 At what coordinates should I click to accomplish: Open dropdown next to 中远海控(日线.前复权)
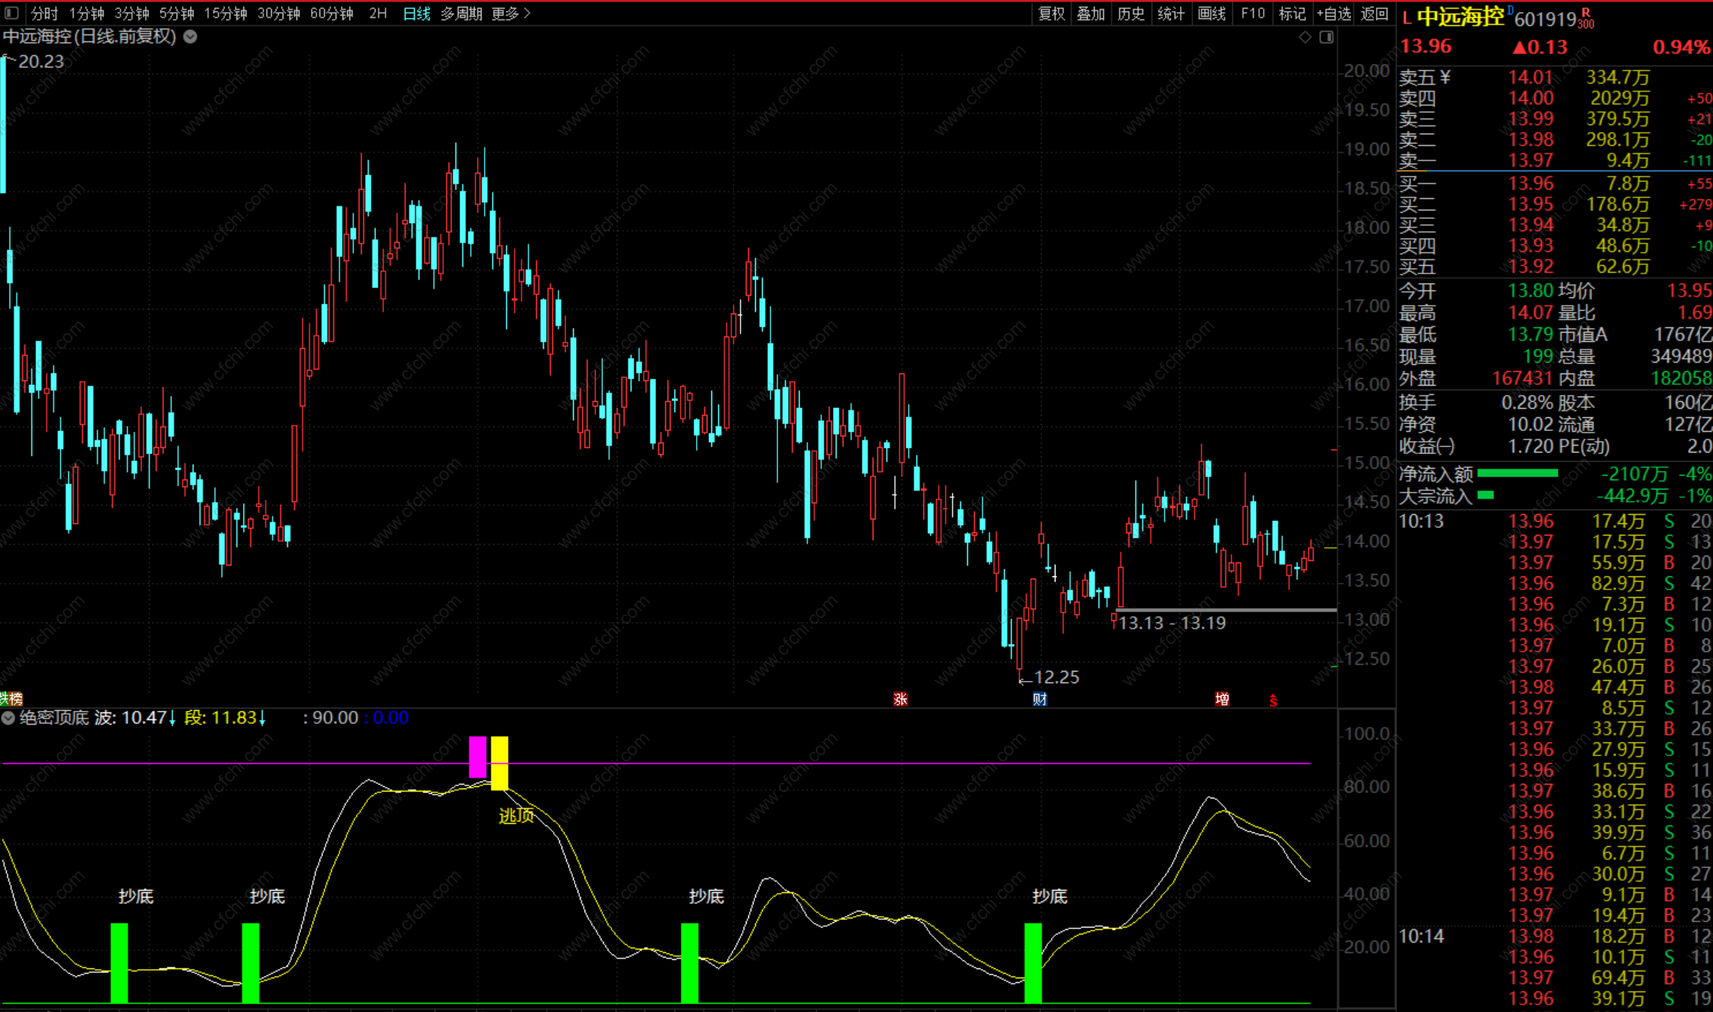coord(191,36)
